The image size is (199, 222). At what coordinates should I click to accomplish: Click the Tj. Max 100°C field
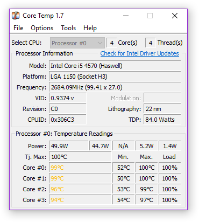80,157
